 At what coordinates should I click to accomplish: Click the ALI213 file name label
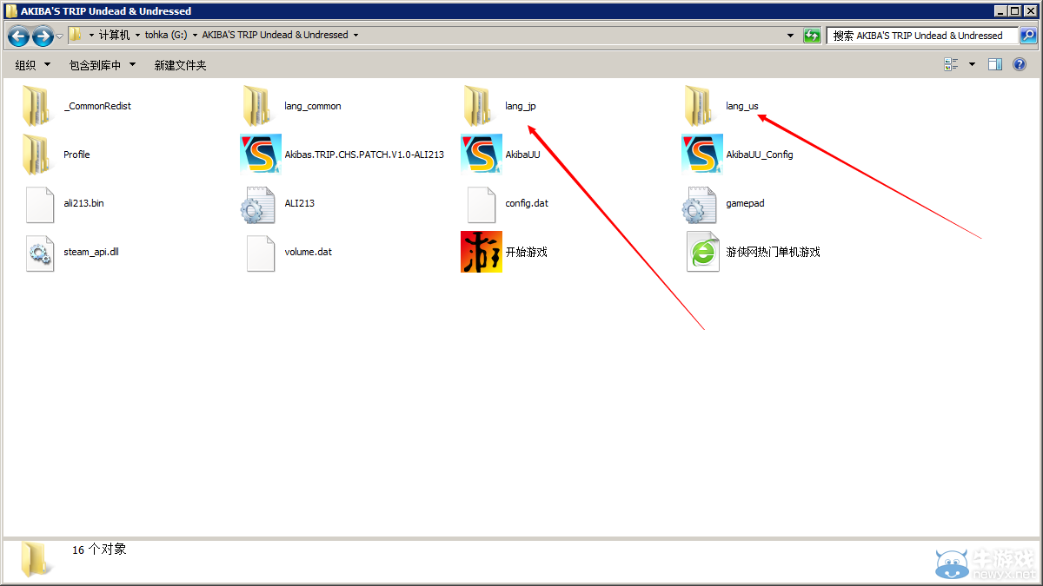coord(299,203)
